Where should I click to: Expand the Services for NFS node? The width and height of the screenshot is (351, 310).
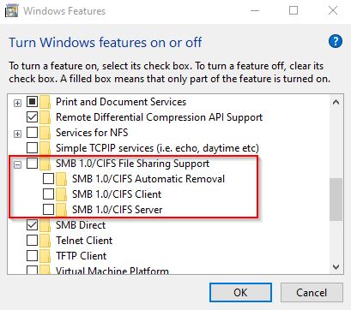(17, 134)
